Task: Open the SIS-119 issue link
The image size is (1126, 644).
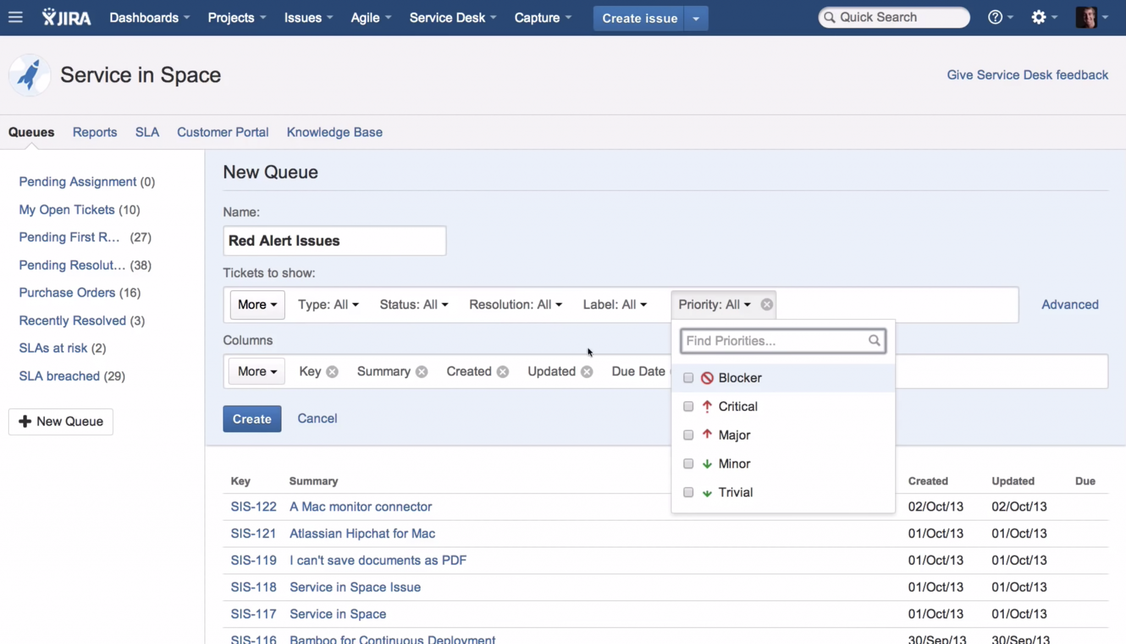Action: point(253,560)
